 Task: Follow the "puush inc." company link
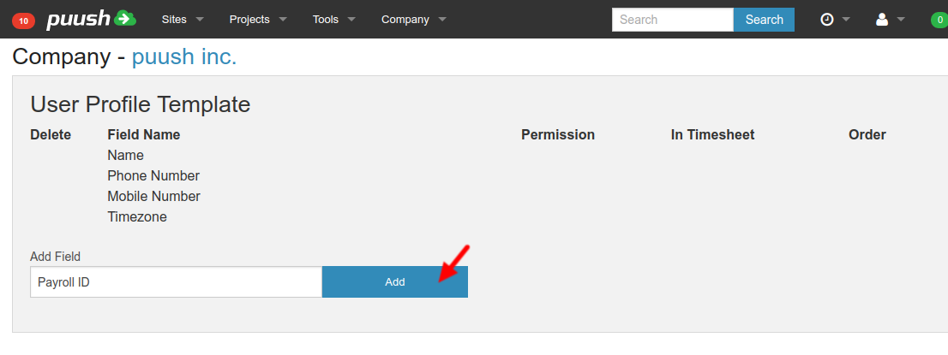pos(184,57)
